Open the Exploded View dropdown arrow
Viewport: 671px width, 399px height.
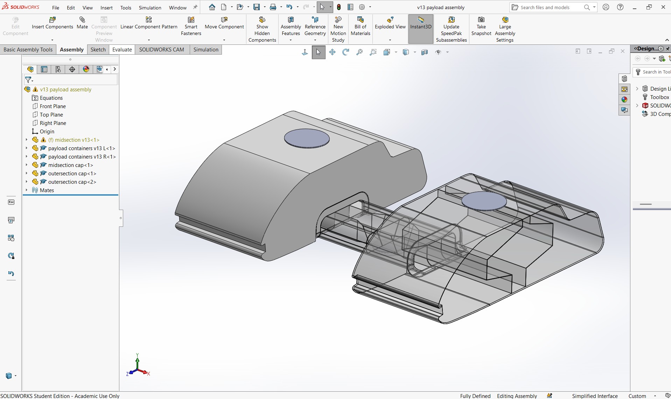tap(390, 40)
